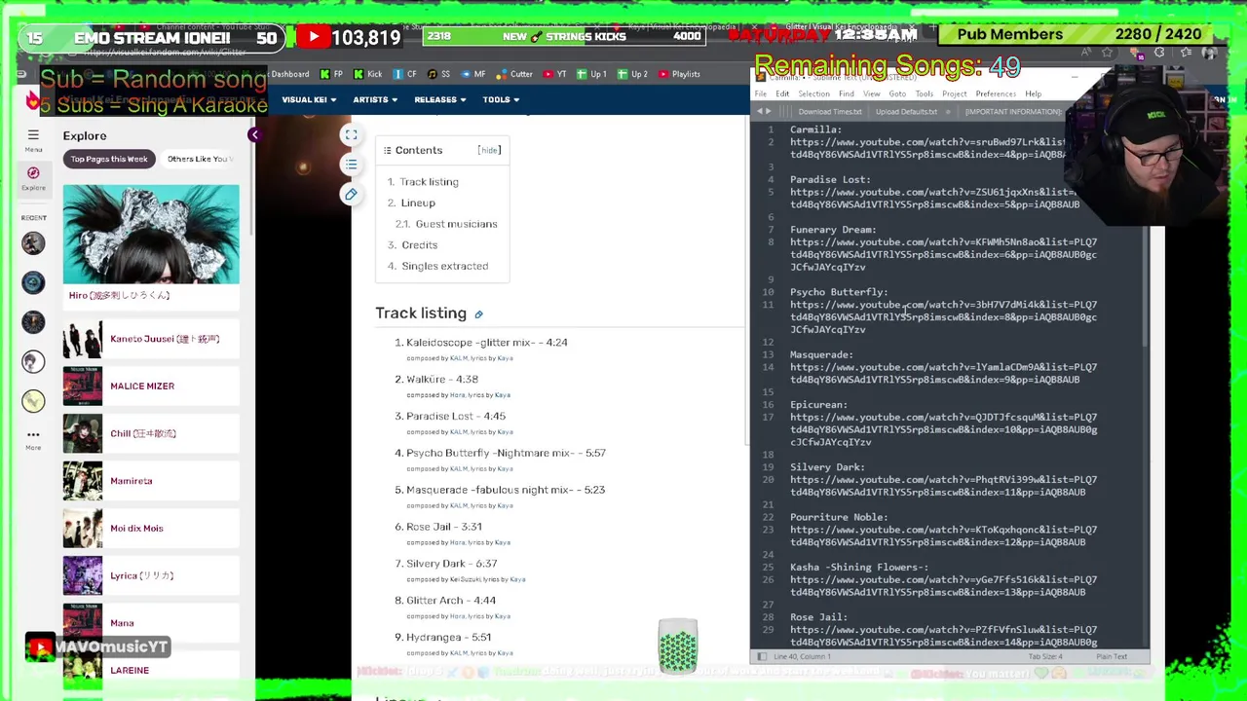Jump to Track listing in Contents

(x=429, y=182)
